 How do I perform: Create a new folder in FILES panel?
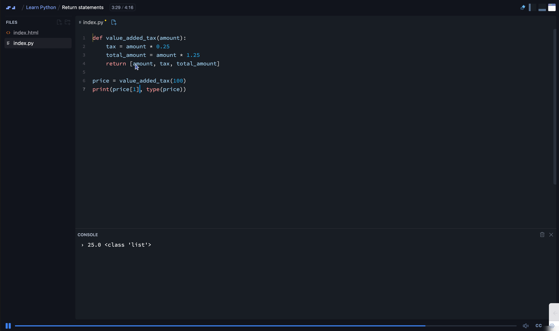[68, 22]
